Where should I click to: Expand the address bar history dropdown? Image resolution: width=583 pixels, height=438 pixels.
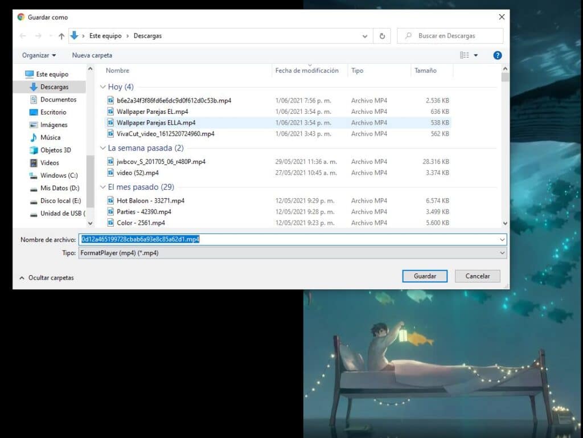click(x=365, y=36)
